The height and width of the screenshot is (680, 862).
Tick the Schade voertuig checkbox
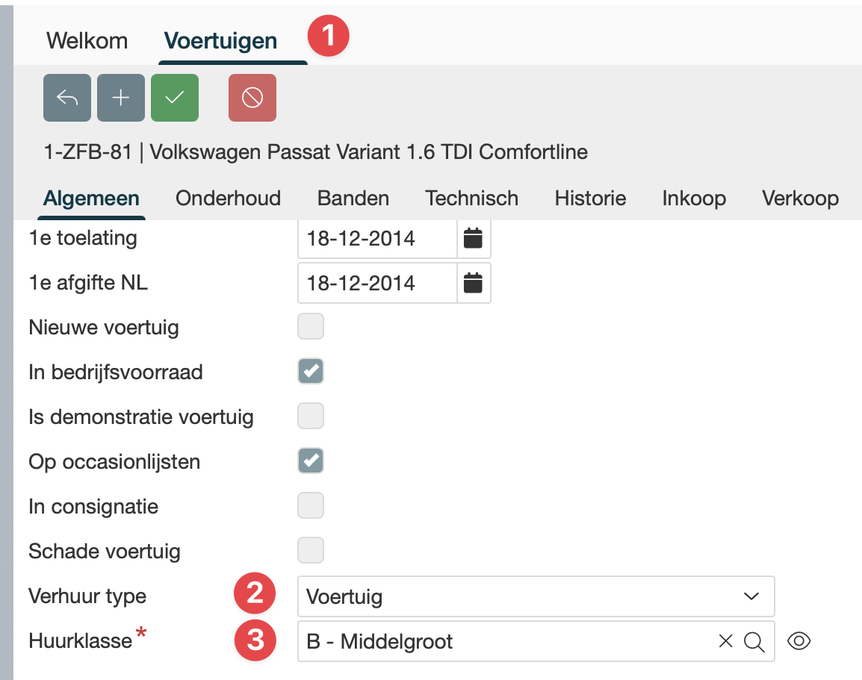click(x=311, y=551)
